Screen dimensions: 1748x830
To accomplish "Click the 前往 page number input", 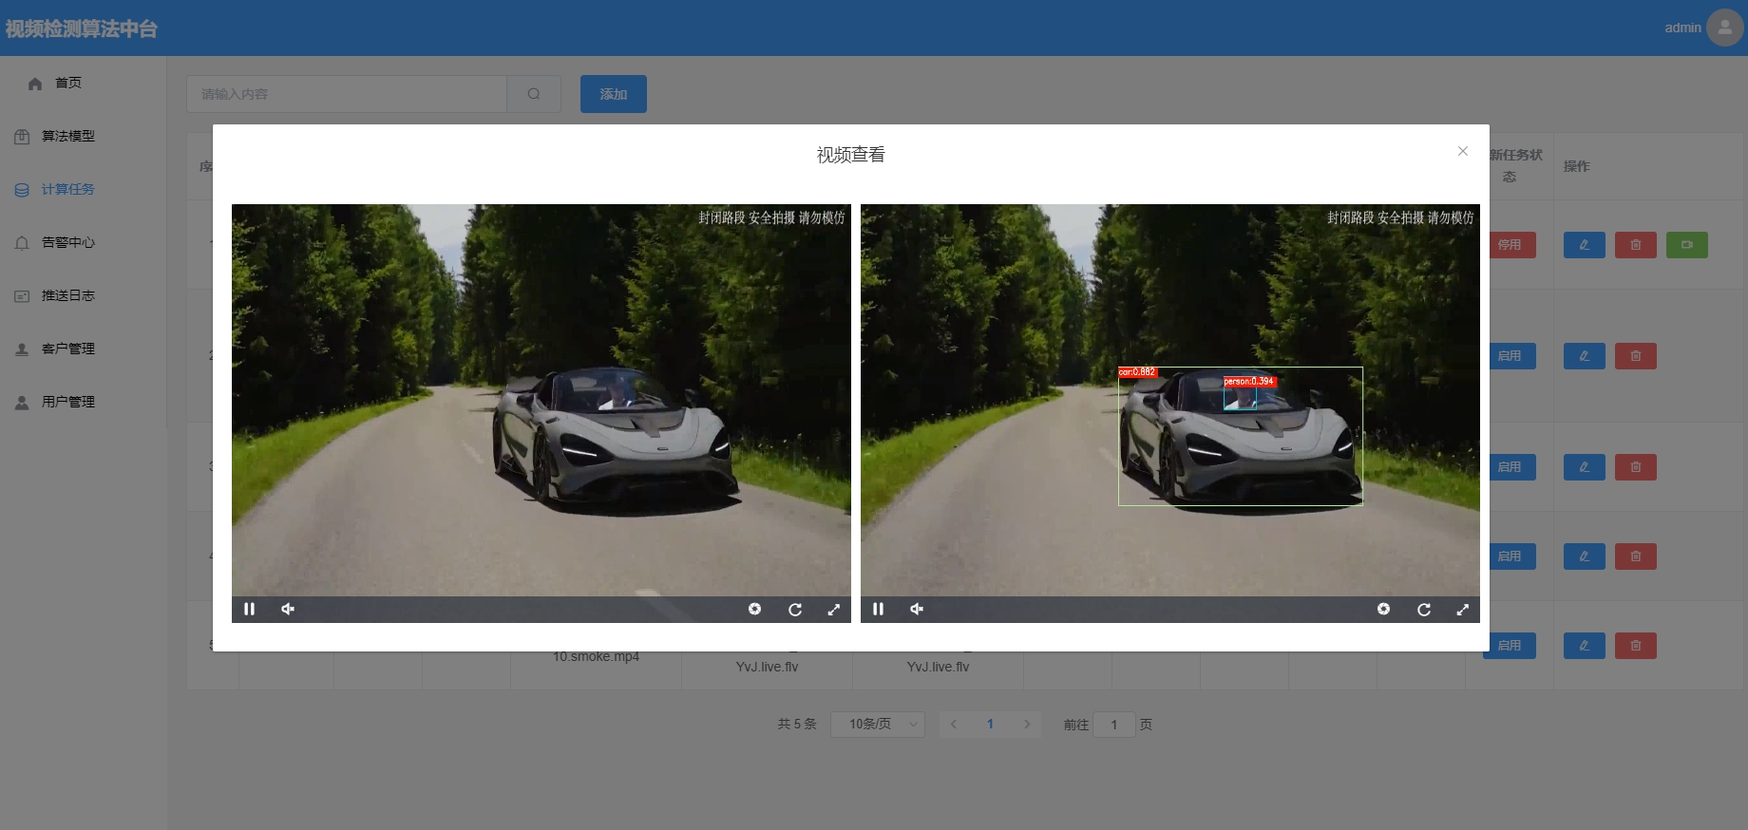I will (x=1114, y=725).
